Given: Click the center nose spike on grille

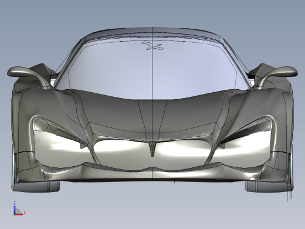Looking at the screenshot, I should pos(152,149).
